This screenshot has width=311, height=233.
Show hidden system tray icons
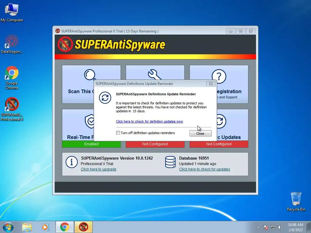pos(258,227)
